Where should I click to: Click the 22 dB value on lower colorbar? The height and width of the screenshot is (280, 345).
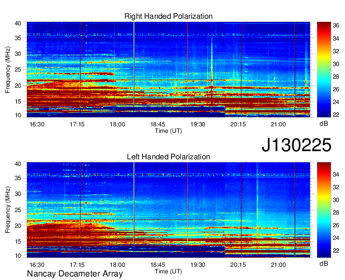click(x=336, y=250)
